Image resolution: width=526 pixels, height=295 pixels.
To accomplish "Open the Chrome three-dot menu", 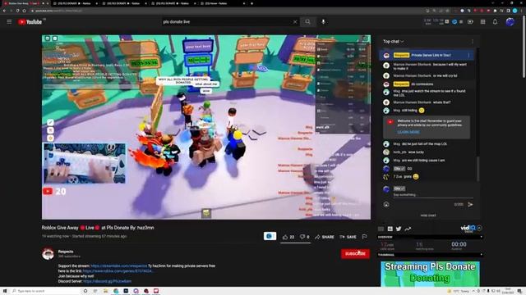I will tap(522, 11).
